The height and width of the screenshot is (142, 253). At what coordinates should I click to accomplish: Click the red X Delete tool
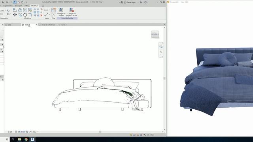41,15
